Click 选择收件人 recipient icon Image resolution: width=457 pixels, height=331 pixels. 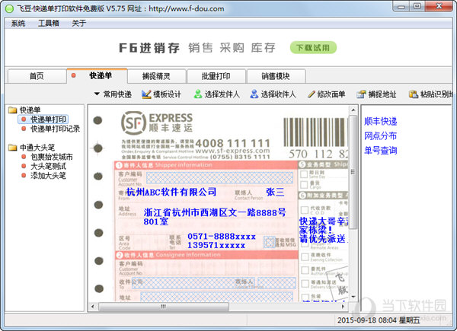[254, 94]
